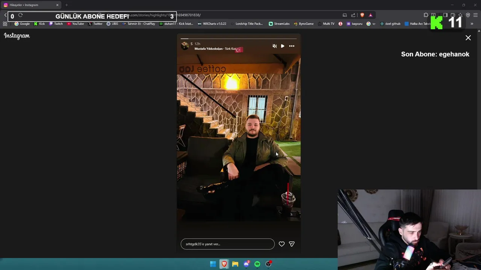Open the StreamLabs bookmark
This screenshot has width=481, height=270.
[x=279, y=24]
